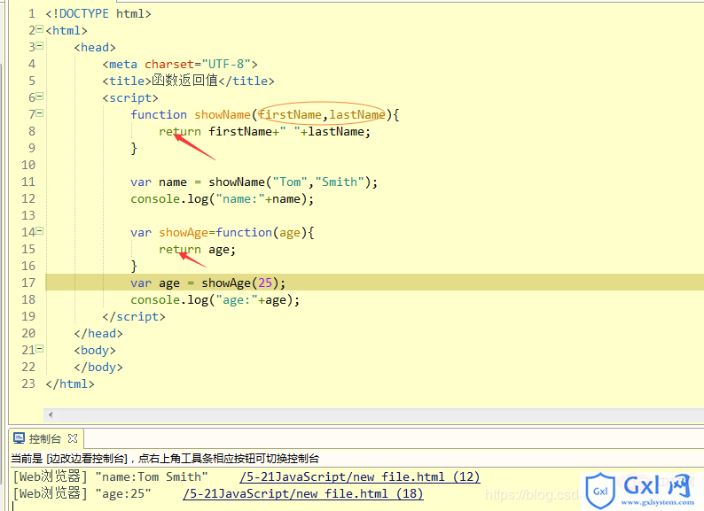Viewport: 704px width, 511px height.
Task: Open link /5-21JavaScript/new_file.html (12)
Action: click(x=360, y=476)
